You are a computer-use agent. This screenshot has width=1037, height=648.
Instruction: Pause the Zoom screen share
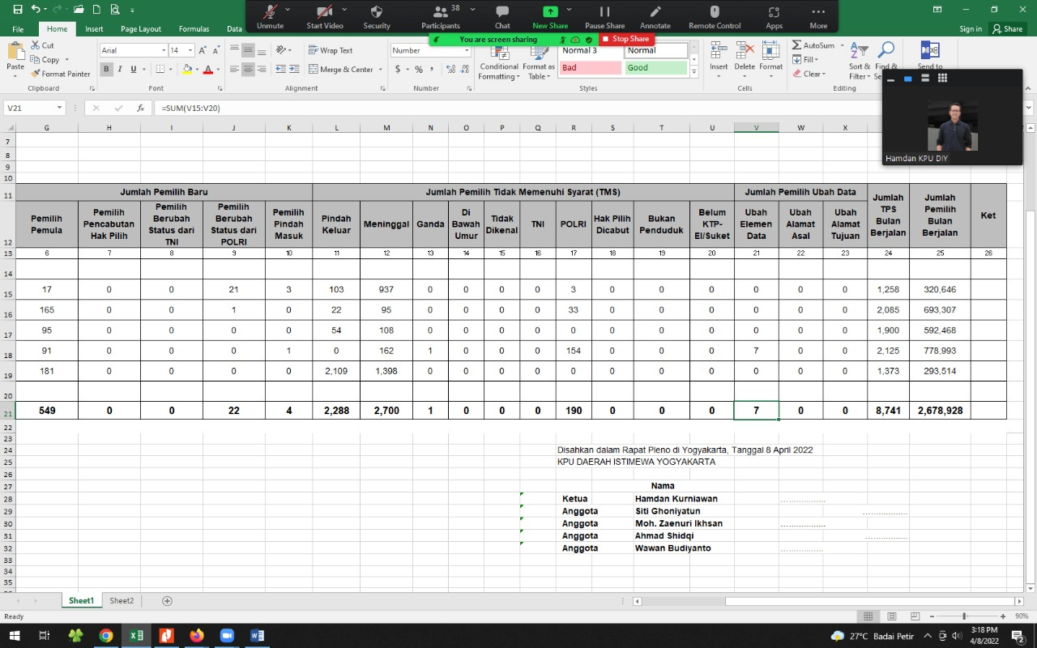tap(604, 16)
